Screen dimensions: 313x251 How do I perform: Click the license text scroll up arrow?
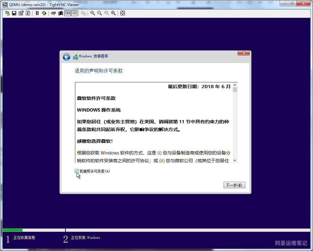[235, 85]
